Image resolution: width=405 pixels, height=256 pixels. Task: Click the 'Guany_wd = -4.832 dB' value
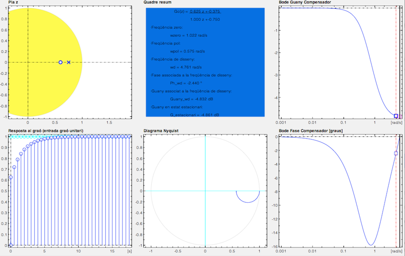[192, 99]
